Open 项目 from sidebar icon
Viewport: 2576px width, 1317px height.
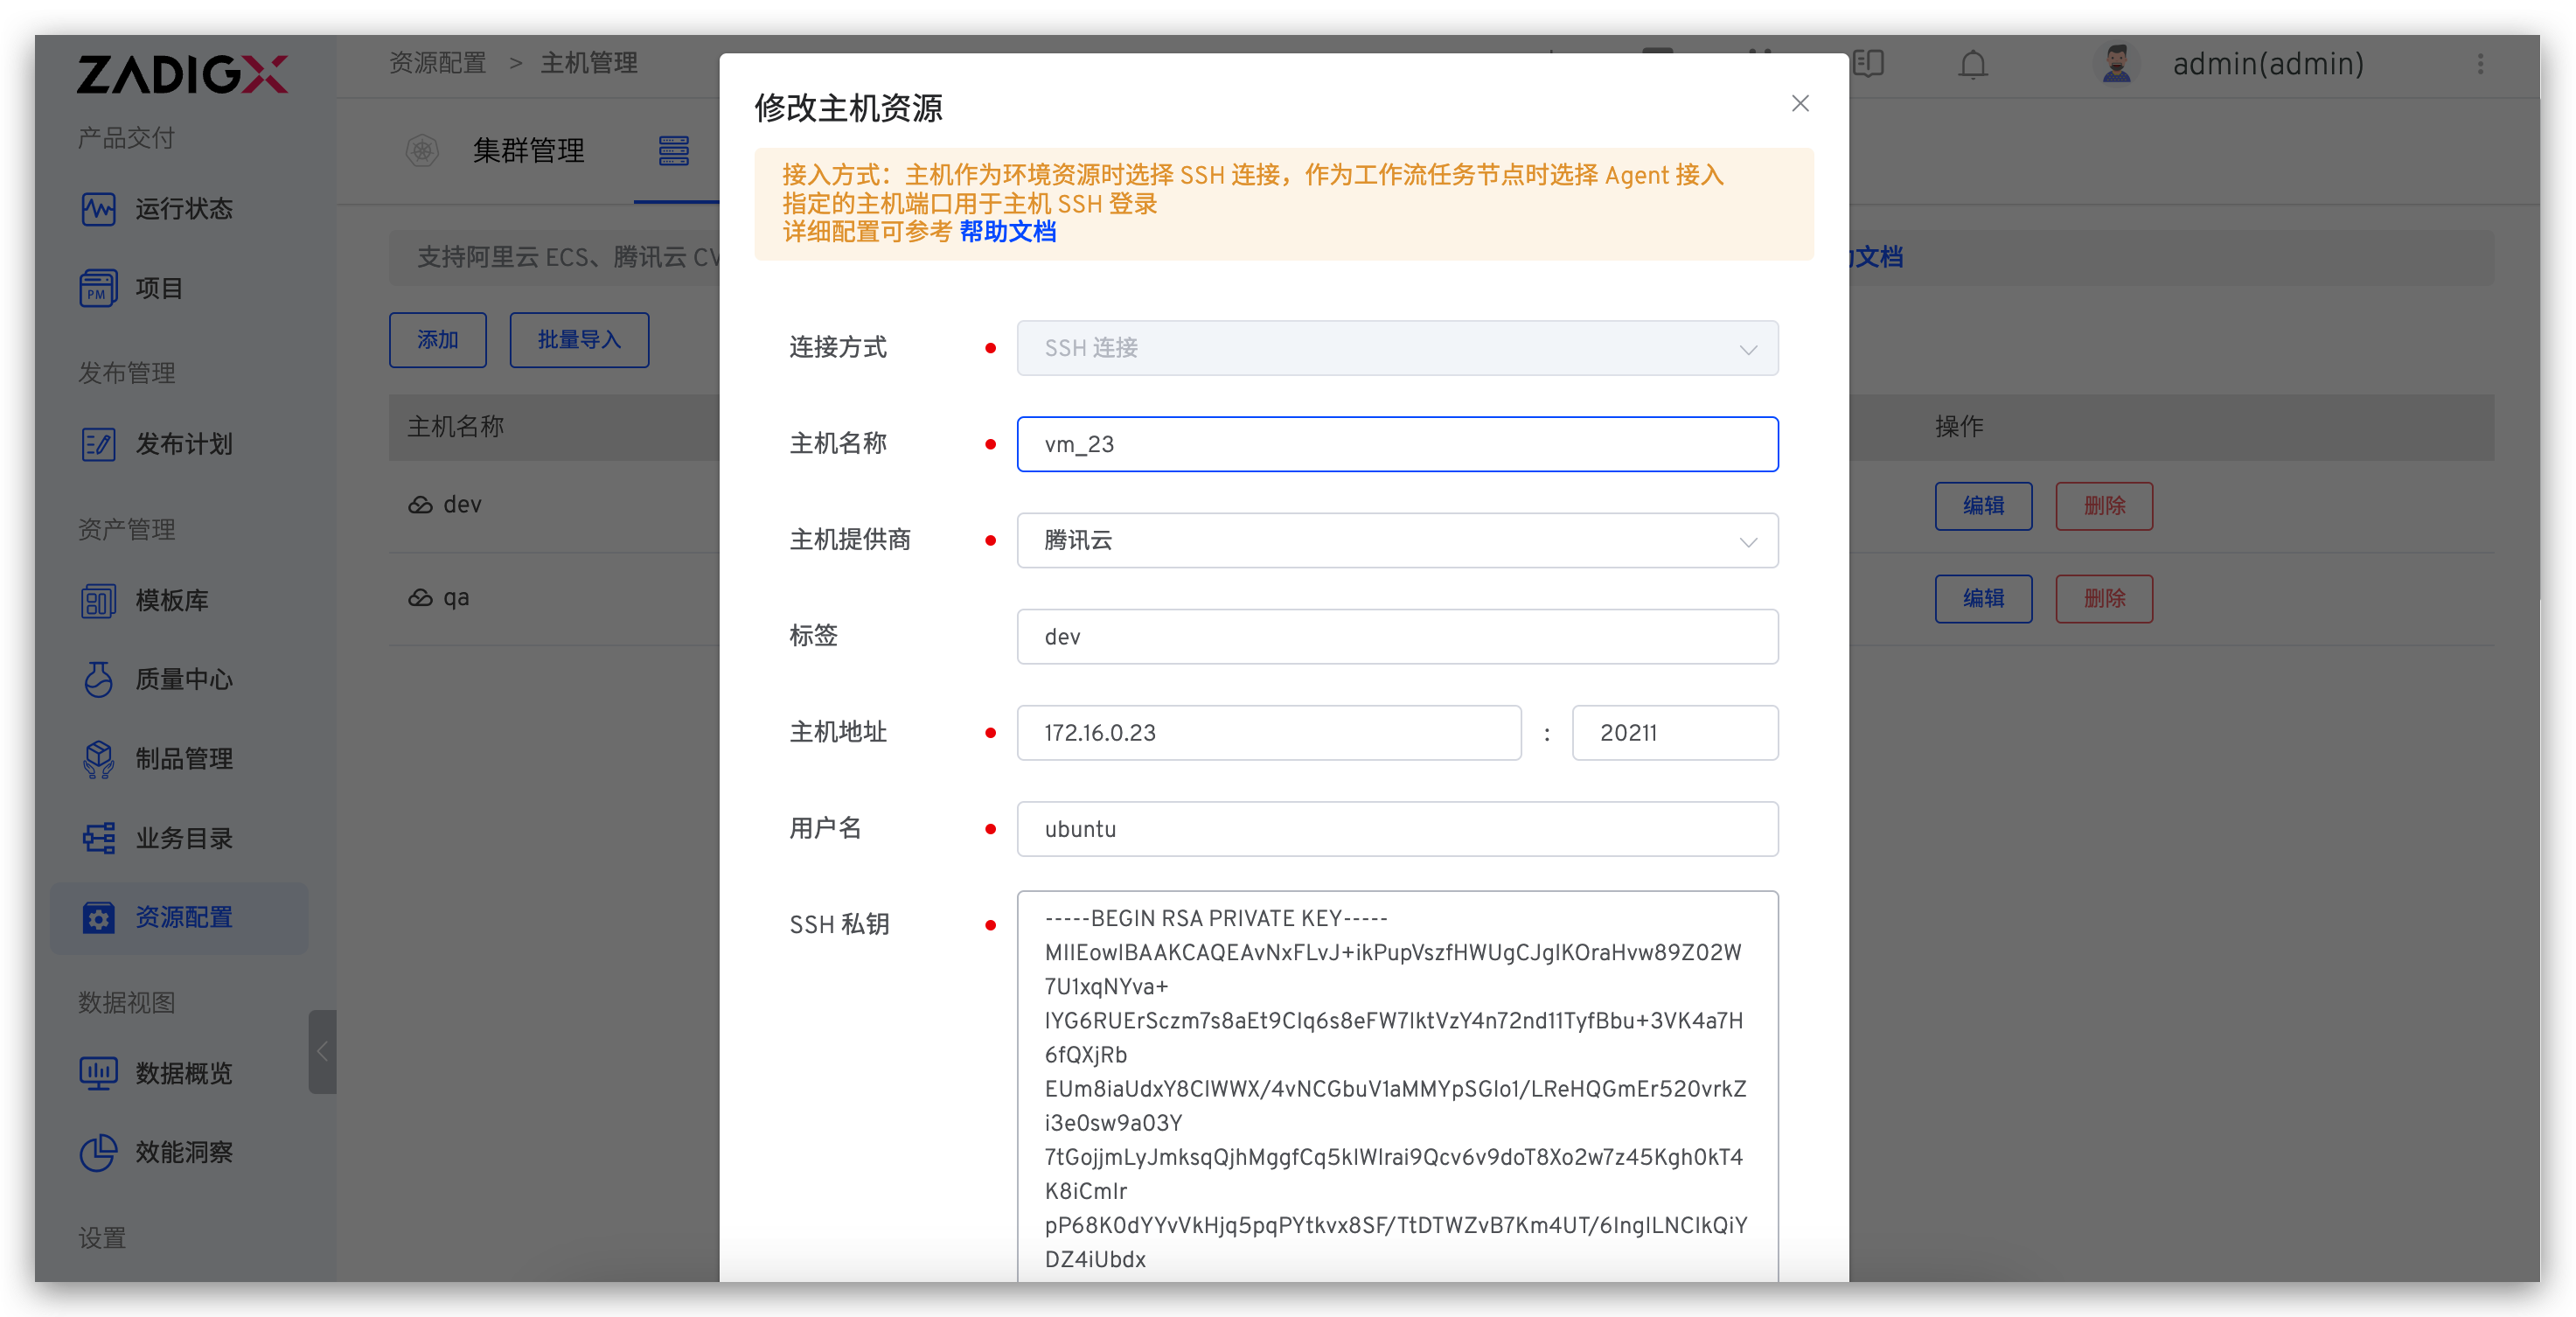click(x=98, y=289)
